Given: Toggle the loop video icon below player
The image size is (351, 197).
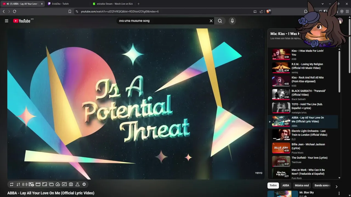Looking at the screenshot, I should point(12,184).
